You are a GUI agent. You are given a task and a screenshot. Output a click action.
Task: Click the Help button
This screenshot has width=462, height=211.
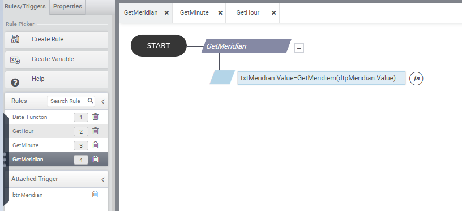57,79
